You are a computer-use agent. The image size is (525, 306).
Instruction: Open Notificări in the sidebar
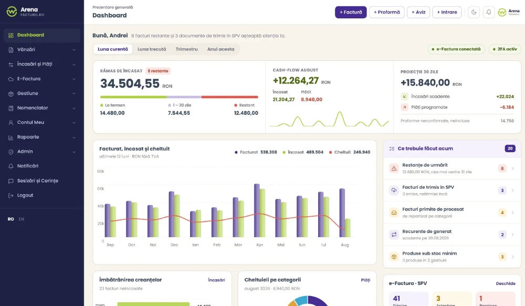[42, 166]
